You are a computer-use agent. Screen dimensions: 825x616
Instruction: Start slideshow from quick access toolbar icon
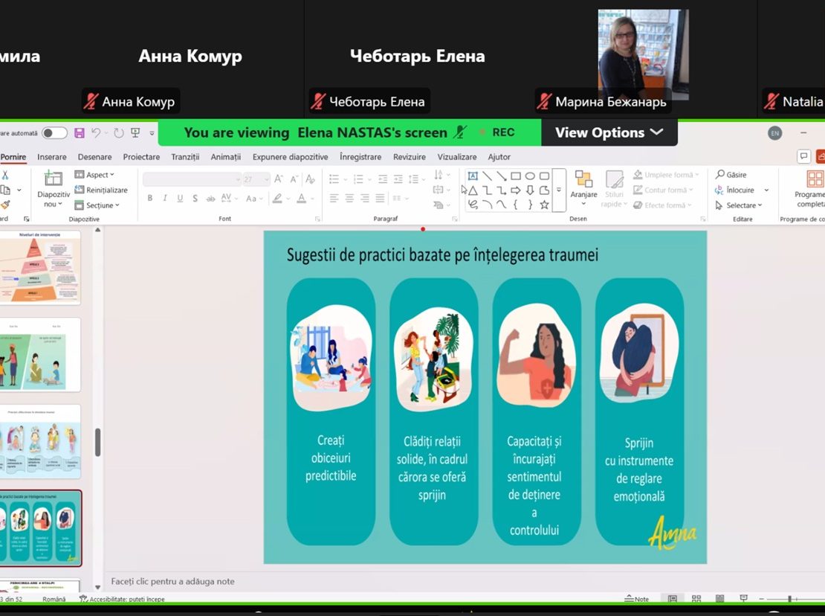tap(135, 133)
